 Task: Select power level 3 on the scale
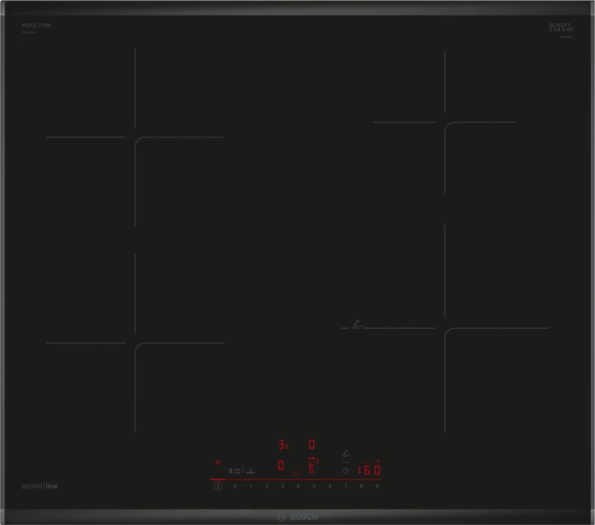[x=282, y=486]
